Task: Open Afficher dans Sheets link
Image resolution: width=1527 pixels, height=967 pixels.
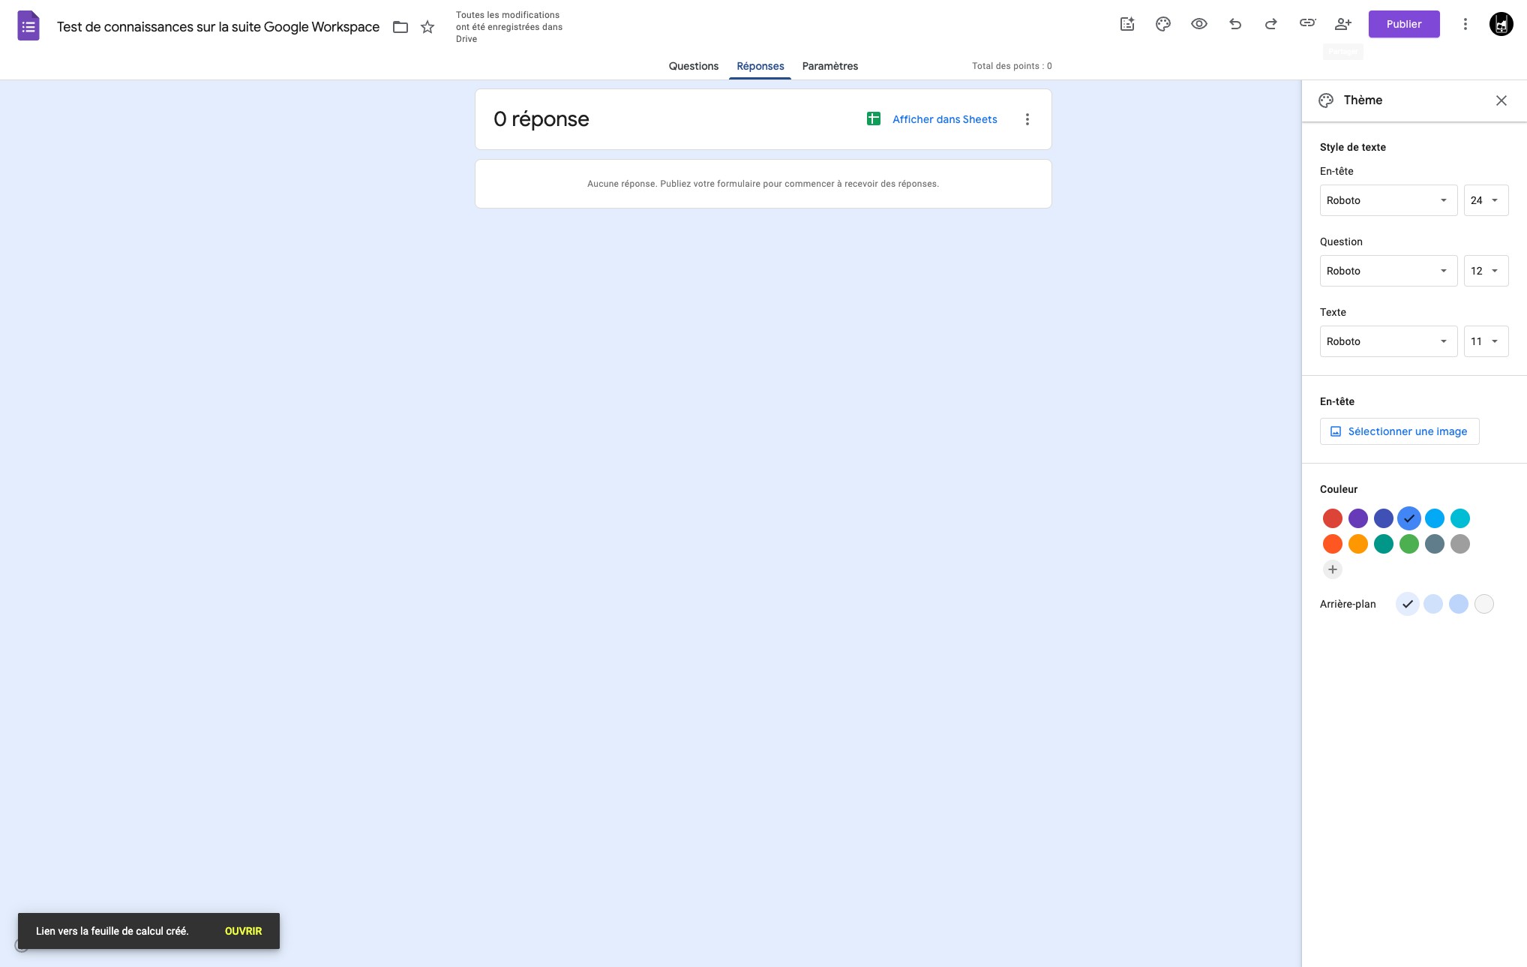Action: (944, 119)
